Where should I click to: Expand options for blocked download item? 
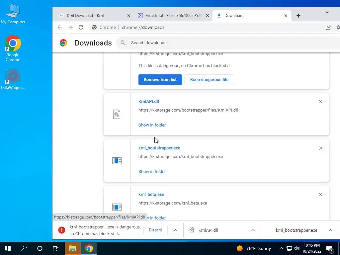click(176, 230)
